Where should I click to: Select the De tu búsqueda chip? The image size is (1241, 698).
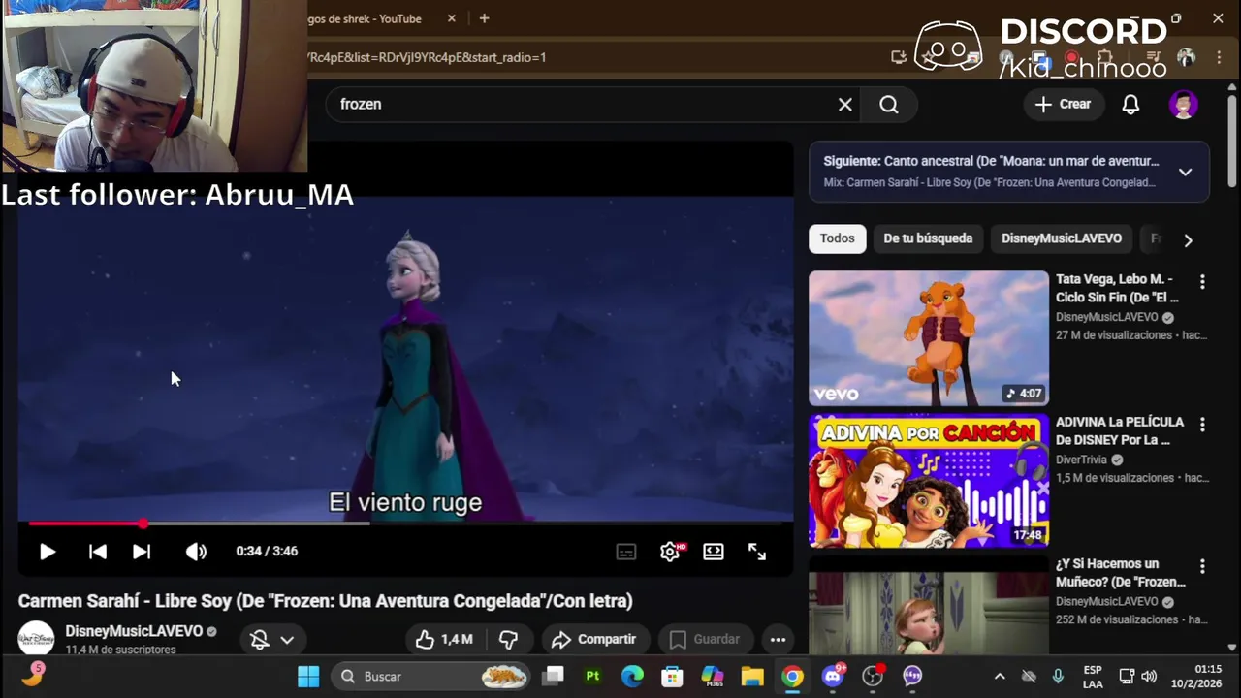point(928,238)
